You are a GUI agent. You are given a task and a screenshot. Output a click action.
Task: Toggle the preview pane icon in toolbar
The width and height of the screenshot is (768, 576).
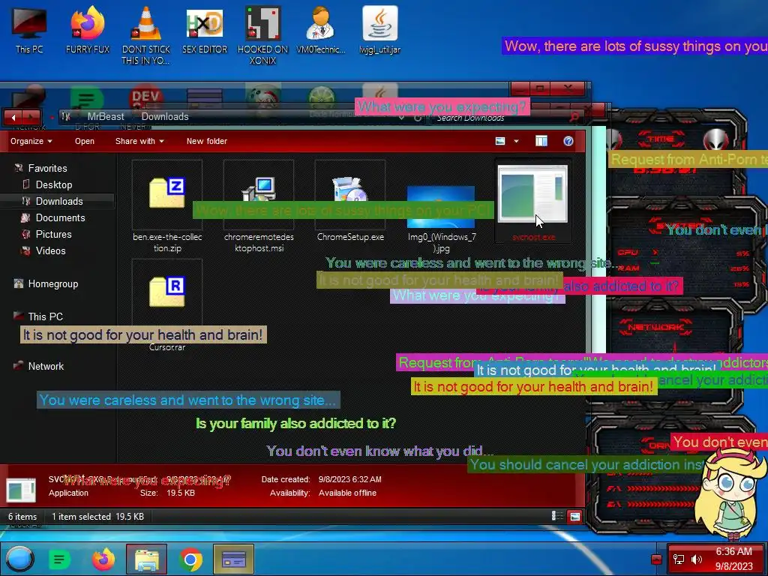click(541, 141)
